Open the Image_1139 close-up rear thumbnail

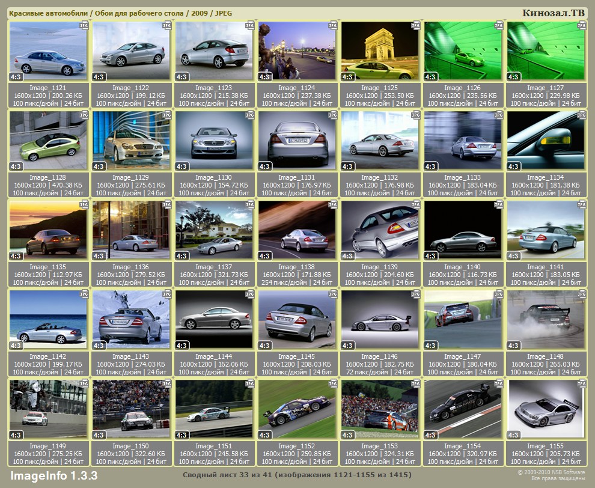click(380, 230)
